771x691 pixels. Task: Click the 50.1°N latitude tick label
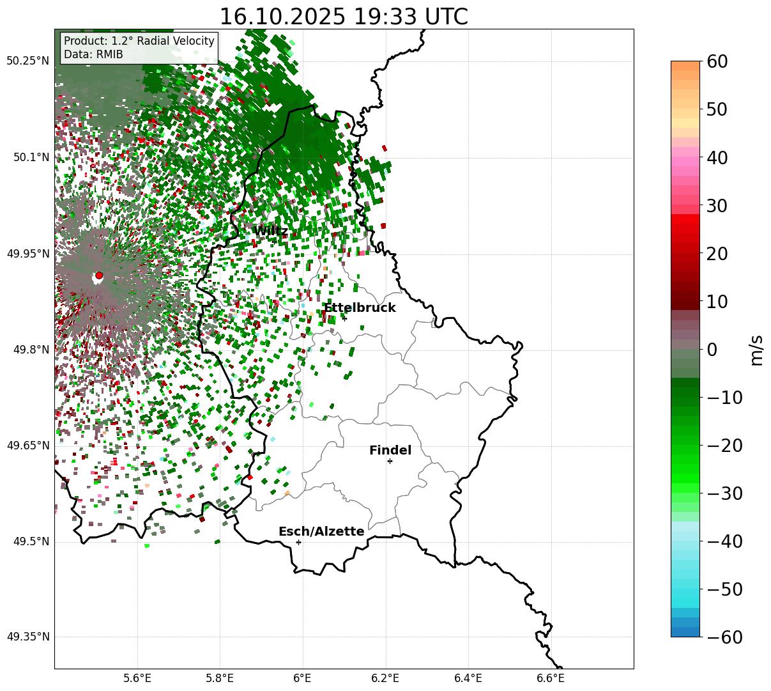pos(31,157)
